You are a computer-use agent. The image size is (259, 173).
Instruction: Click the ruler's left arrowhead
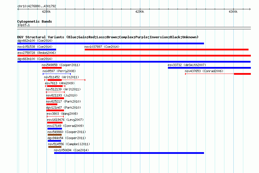(18, 9)
